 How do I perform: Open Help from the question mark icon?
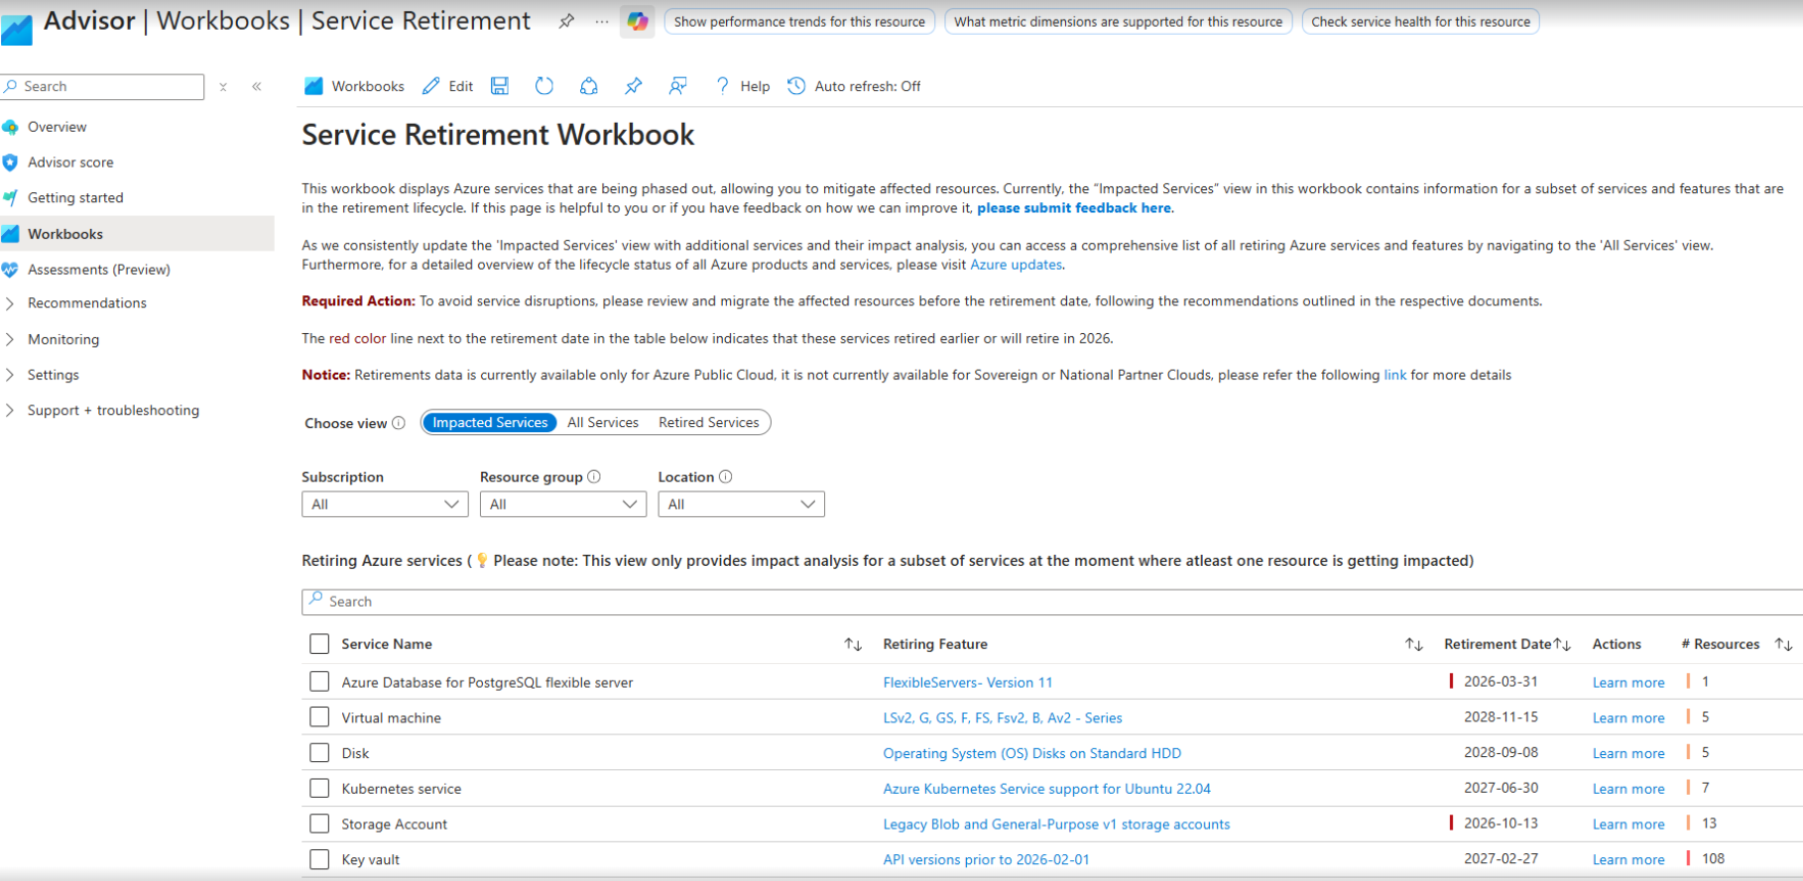(x=723, y=86)
